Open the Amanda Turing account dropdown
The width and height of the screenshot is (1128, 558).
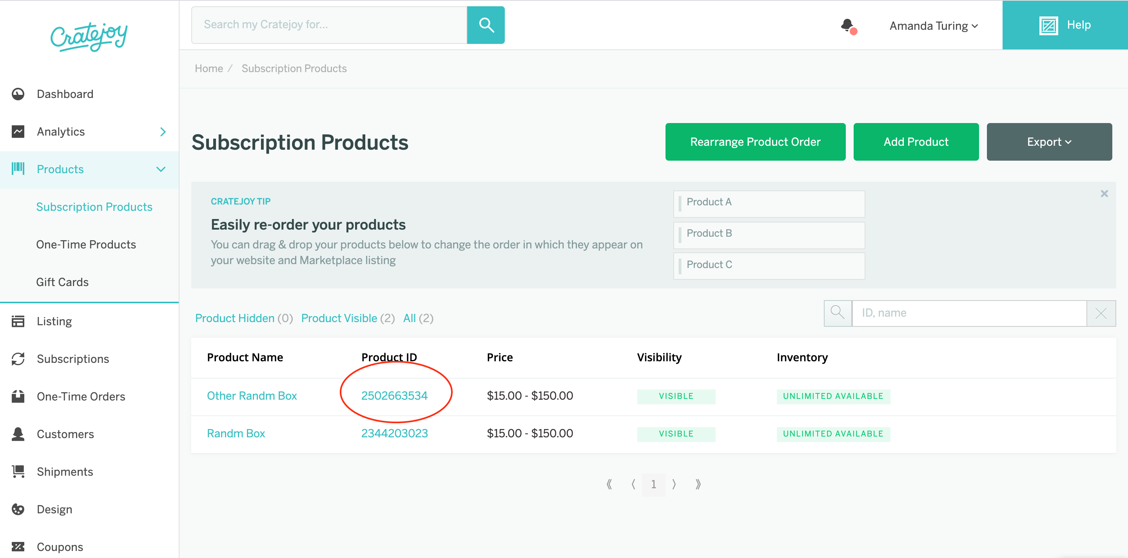[934, 26]
